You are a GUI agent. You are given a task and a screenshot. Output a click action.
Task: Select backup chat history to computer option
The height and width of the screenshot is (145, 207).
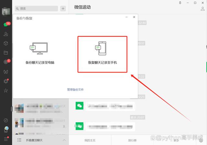tap(40, 53)
